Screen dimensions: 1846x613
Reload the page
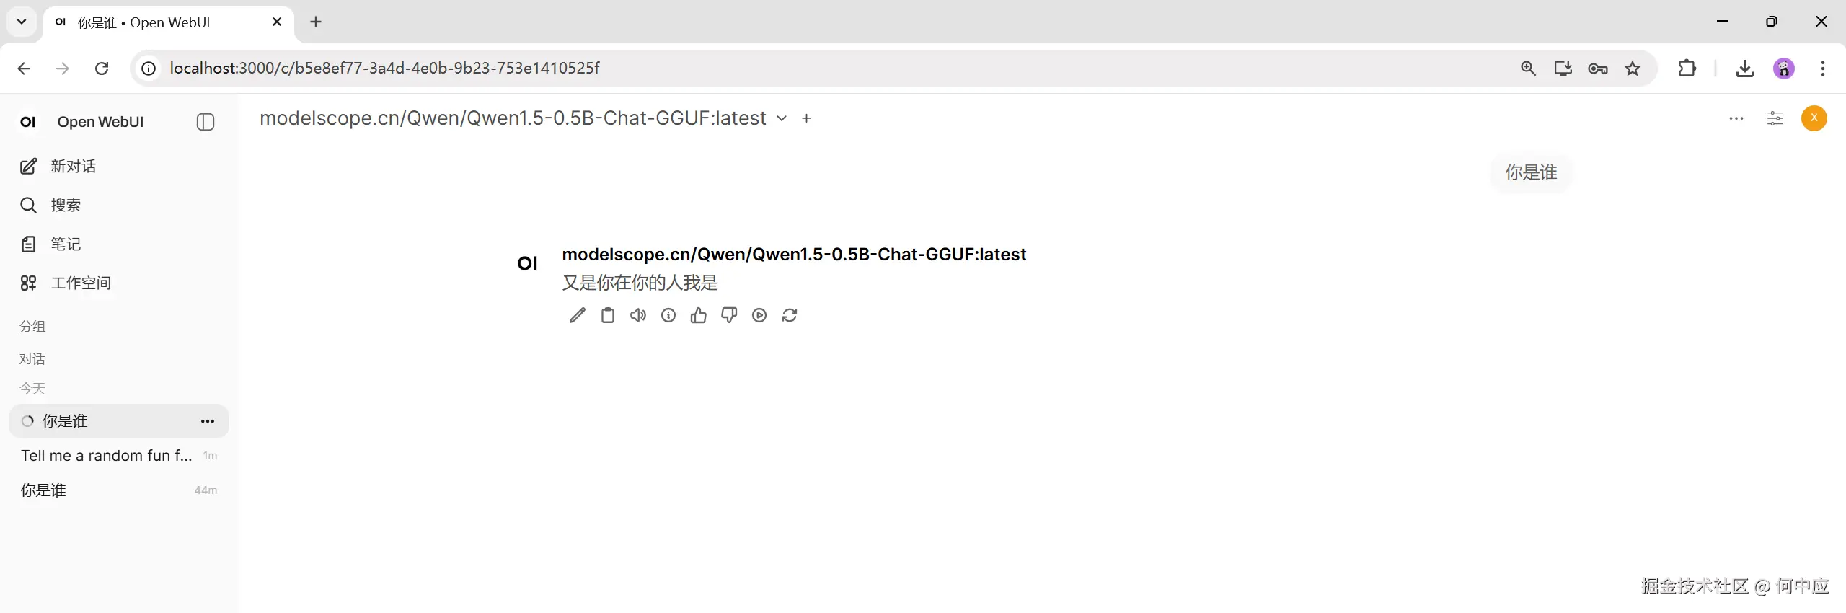pos(102,69)
